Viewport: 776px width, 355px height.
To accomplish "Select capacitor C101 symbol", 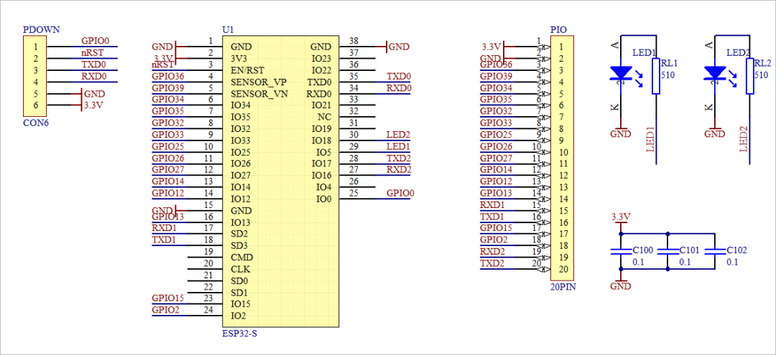I will tap(668, 251).
